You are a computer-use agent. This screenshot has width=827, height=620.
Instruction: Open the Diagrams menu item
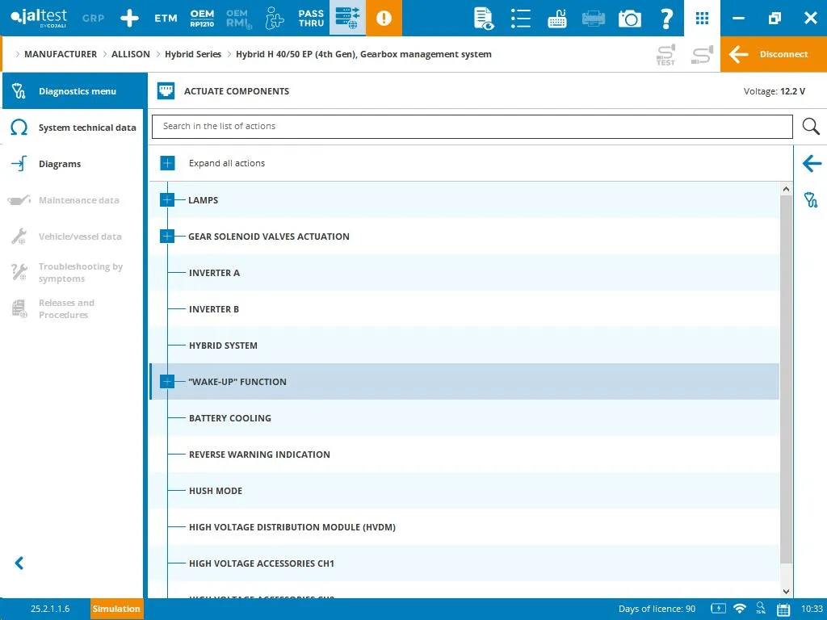60,164
